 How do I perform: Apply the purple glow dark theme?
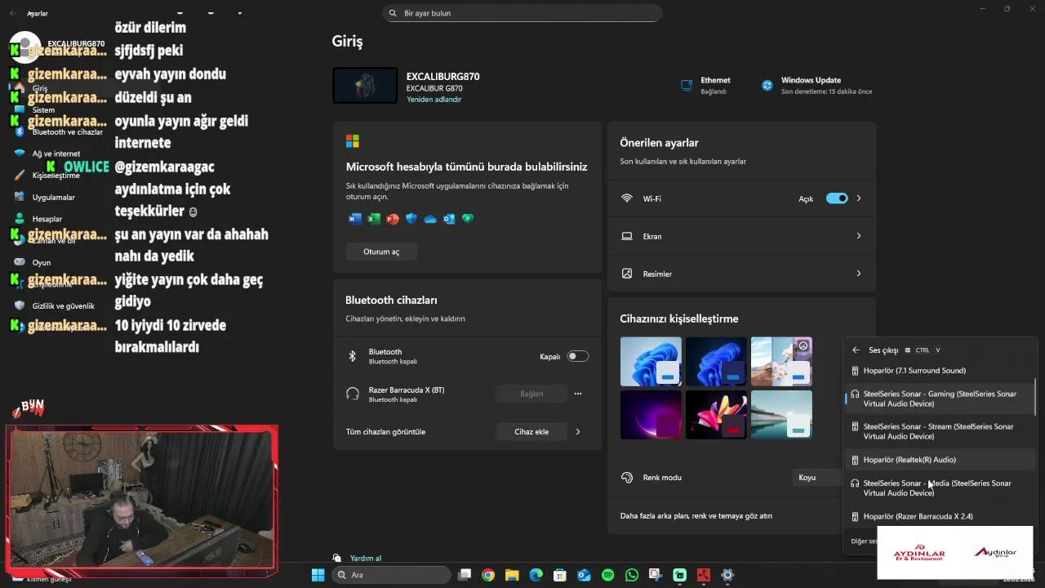(x=651, y=415)
